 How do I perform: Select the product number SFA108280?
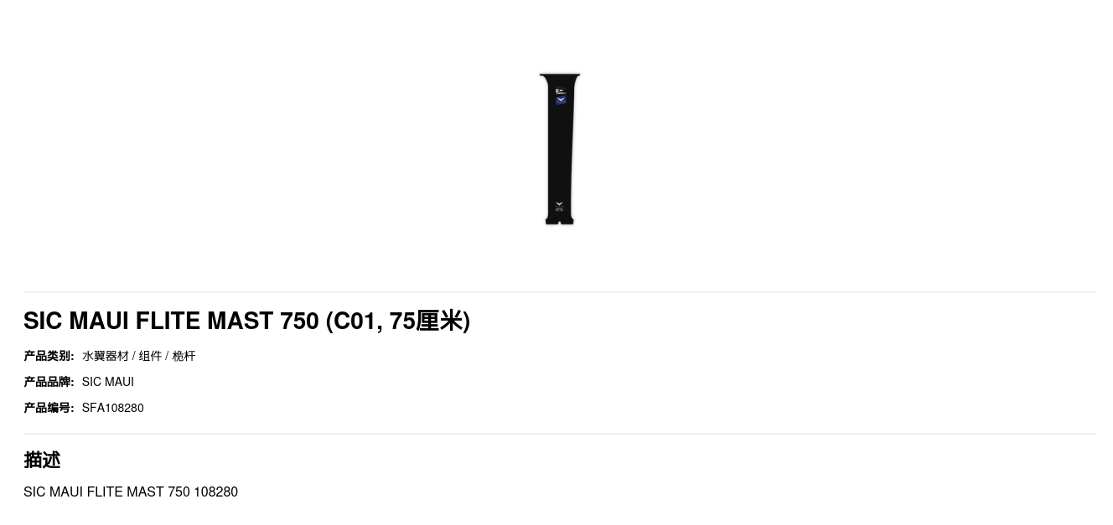113,408
